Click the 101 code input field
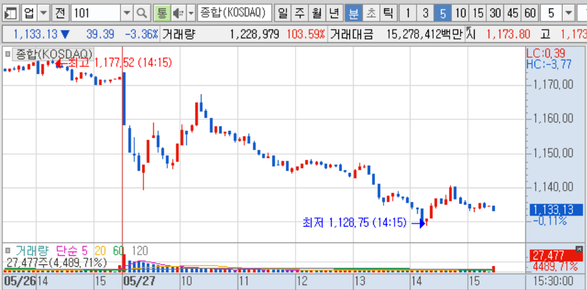 97,14
